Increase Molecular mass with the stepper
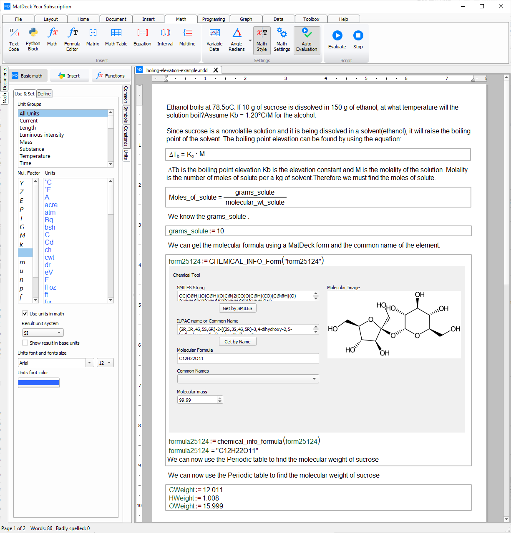This screenshot has width=511, height=533. pyautogui.click(x=220, y=398)
